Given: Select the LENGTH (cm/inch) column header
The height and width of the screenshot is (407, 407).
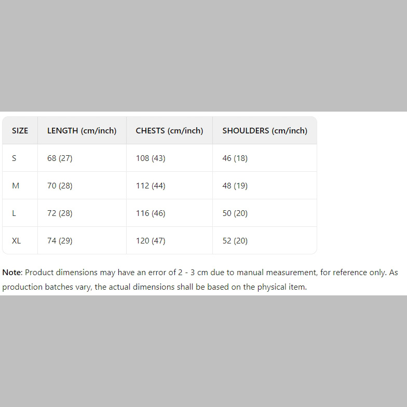Looking at the screenshot, I should point(82,131).
